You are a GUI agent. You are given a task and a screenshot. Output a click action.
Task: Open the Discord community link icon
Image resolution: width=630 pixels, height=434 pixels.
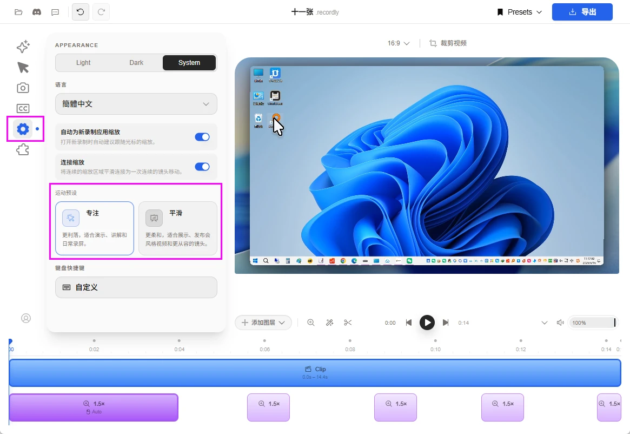(x=37, y=12)
